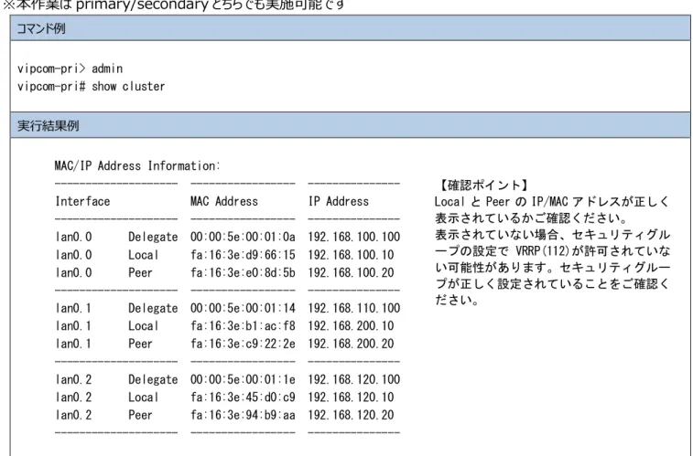Click IP value 192.168.110.100
693x456 pixels.
(x=354, y=308)
